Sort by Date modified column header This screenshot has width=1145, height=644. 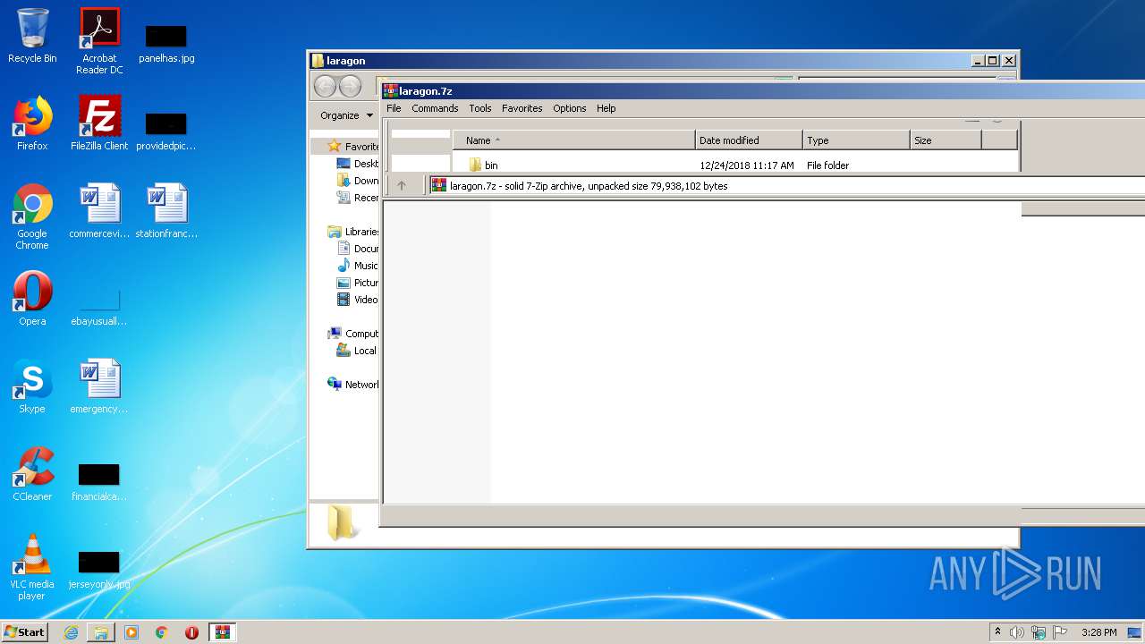749,140
